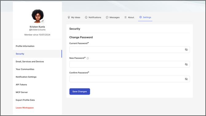Screen dimensions: 206x116
Task: Click the pencil icon to edit the profile photo
Action: point(42,21)
